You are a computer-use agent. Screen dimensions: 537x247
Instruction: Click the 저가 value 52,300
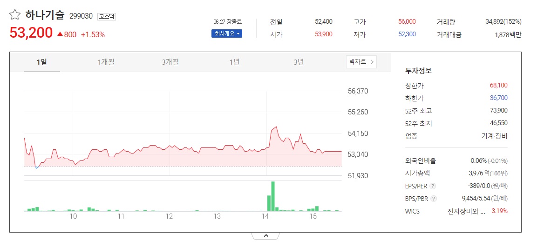pos(407,34)
